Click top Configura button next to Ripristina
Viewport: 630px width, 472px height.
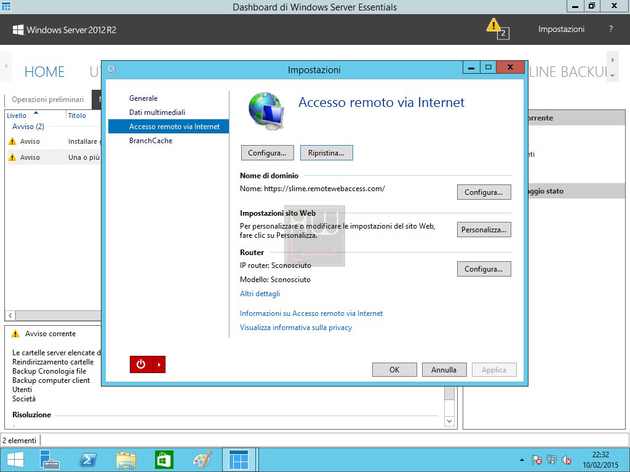(x=267, y=153)
